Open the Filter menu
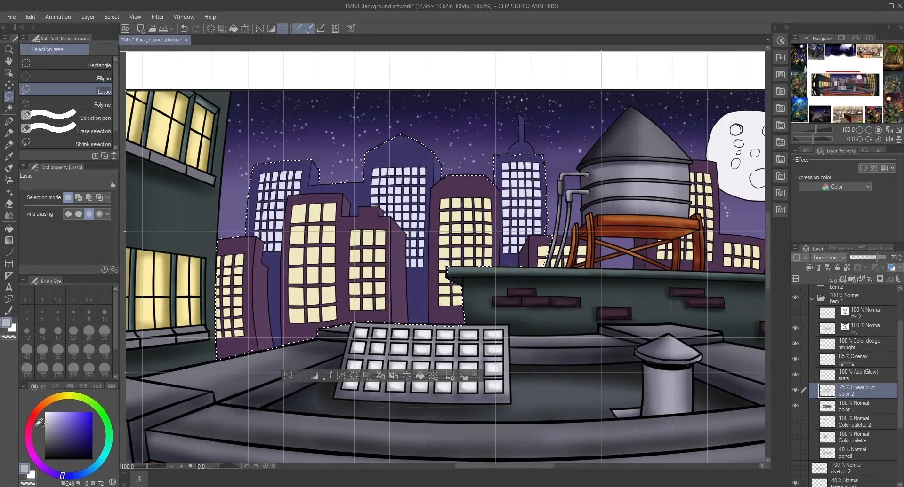This screenshot has height=487, width=904. point(158,16)
